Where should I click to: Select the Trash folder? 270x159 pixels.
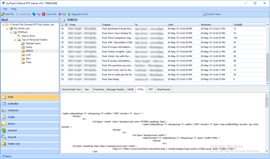tap(28, 62)
